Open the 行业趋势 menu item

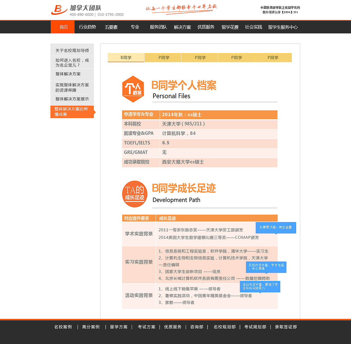click(87, 27)
